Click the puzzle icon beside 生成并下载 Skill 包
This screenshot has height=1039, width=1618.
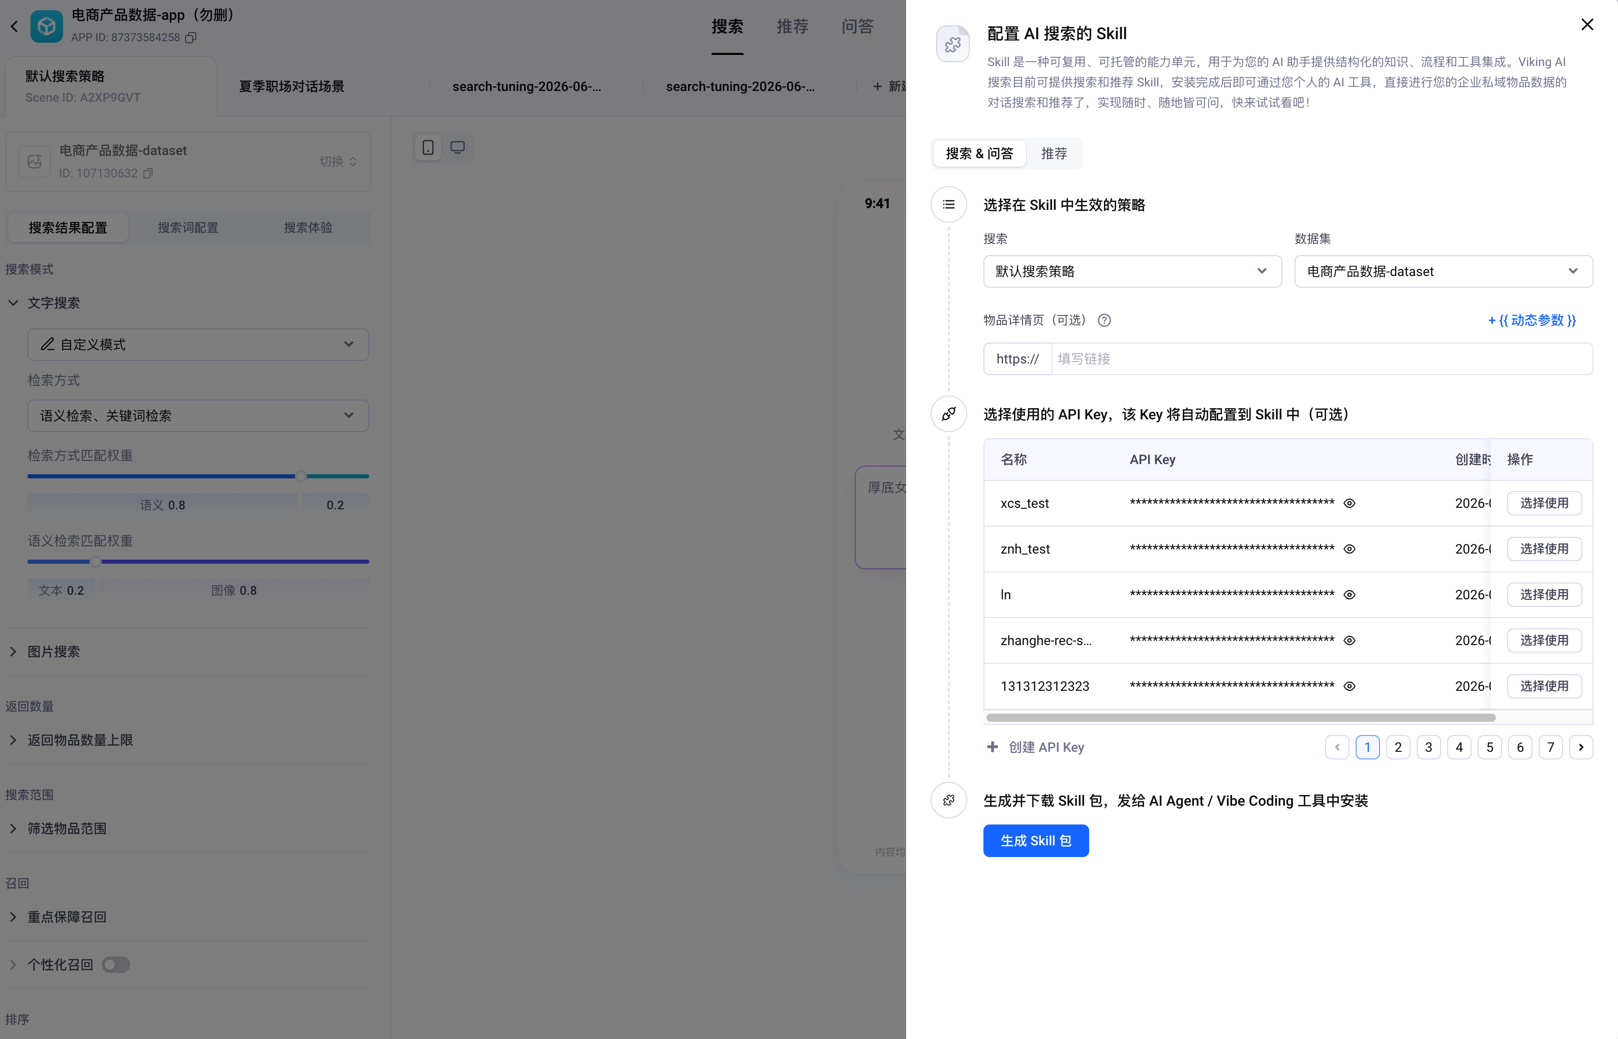(x=949, y=800)
